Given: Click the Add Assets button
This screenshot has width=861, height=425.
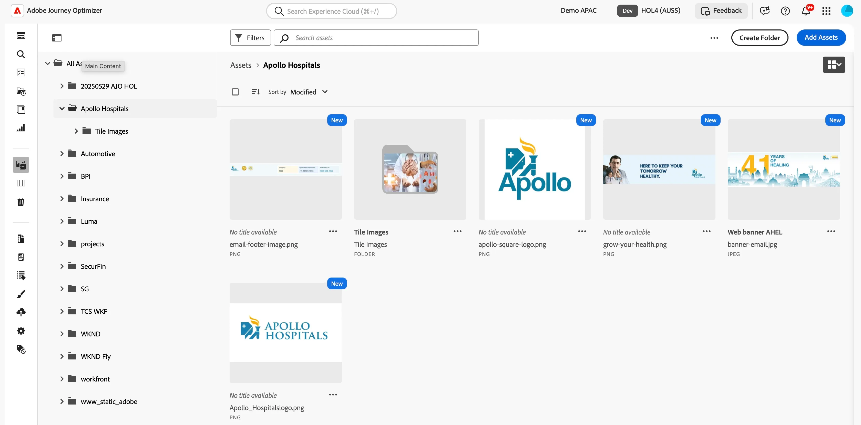Looking at the screenshot, I should click(x=821, y=38).
